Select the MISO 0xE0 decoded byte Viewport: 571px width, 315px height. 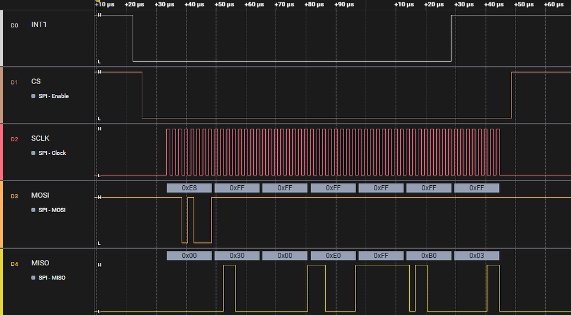(x=333, y=256)
